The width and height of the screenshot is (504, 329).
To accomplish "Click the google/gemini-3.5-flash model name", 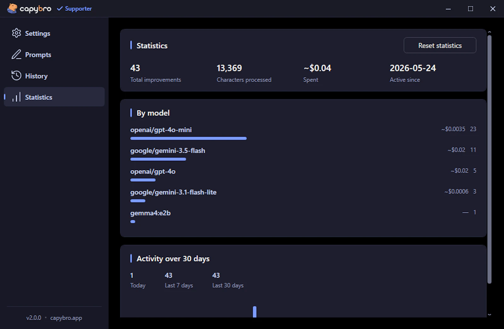I will point(168,150).
